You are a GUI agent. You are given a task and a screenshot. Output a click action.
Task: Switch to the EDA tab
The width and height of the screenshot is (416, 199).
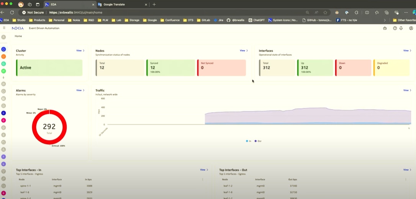pyautogui.click(x=70, y=5)
